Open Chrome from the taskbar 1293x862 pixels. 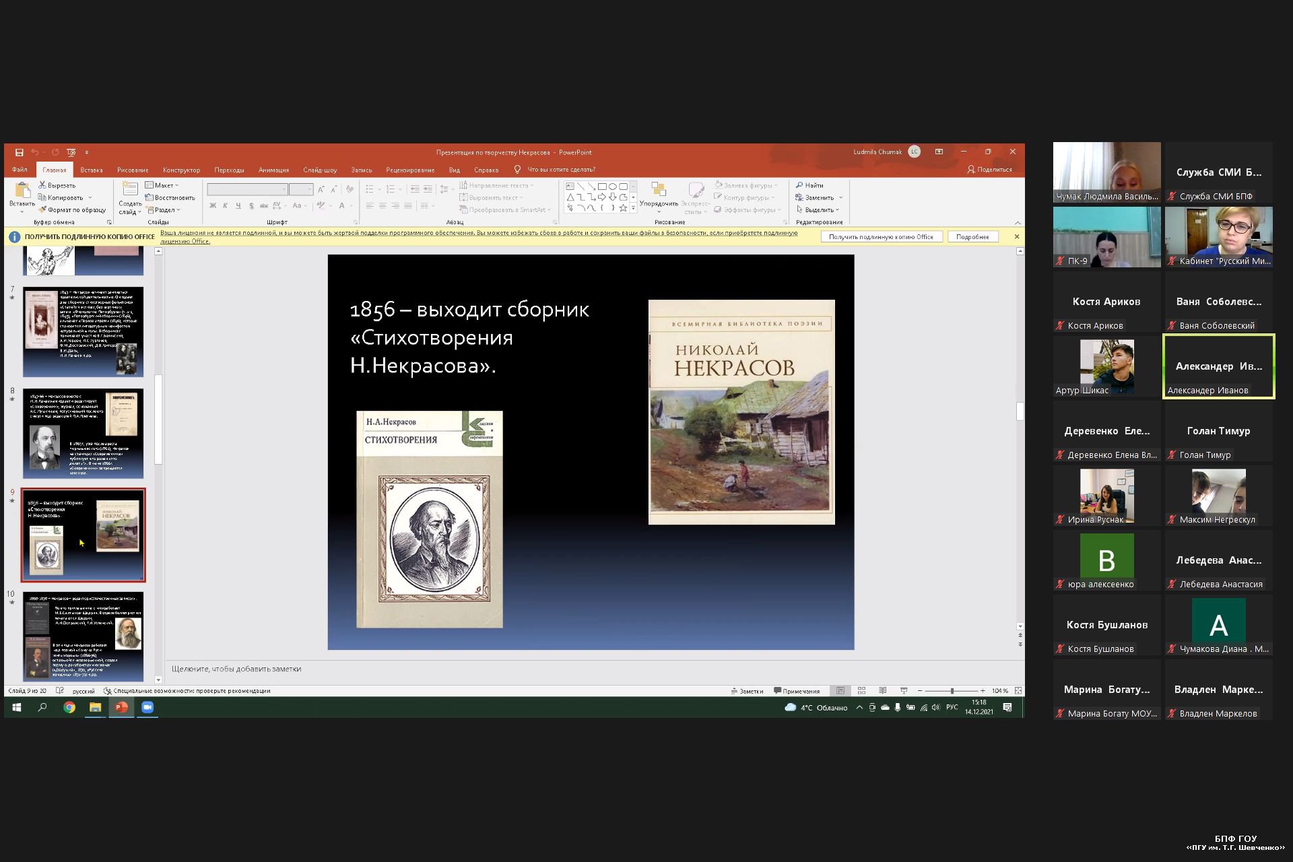[69, 707]
